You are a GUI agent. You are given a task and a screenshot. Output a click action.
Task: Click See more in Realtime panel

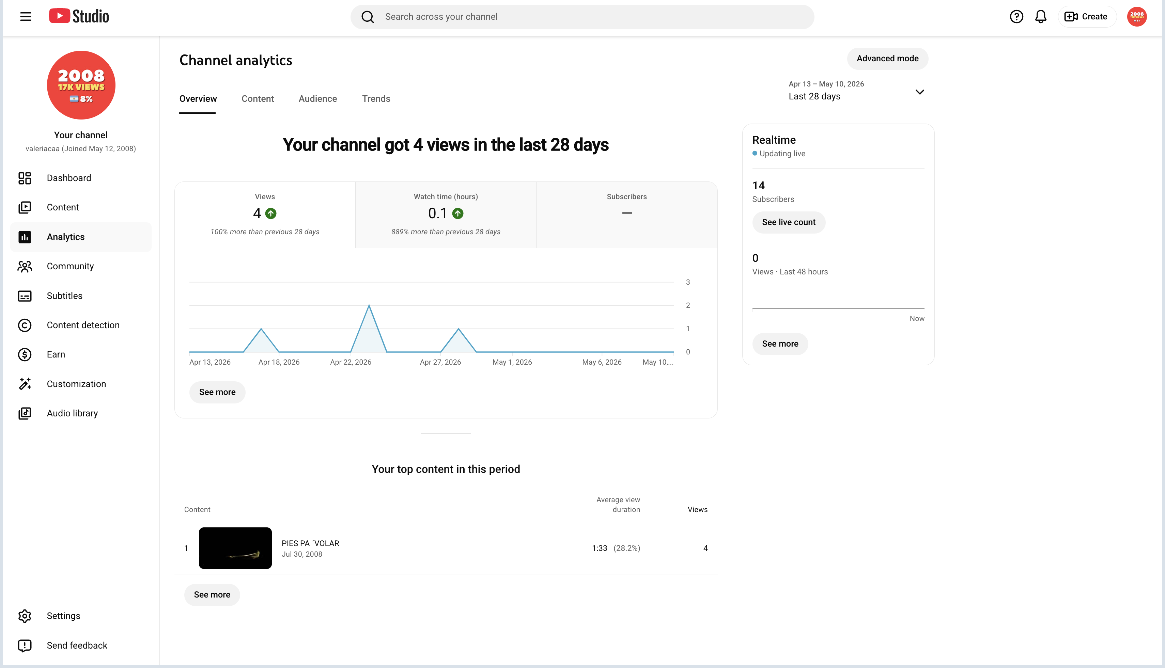pyautogui.click(x=780, y=344)
